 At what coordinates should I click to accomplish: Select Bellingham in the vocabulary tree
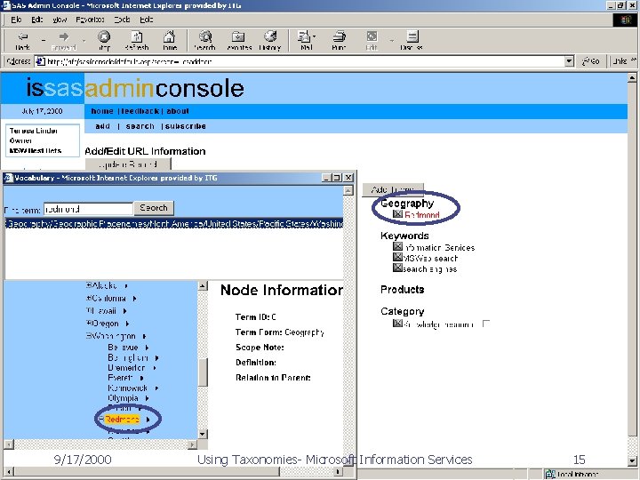pos(128,357)
